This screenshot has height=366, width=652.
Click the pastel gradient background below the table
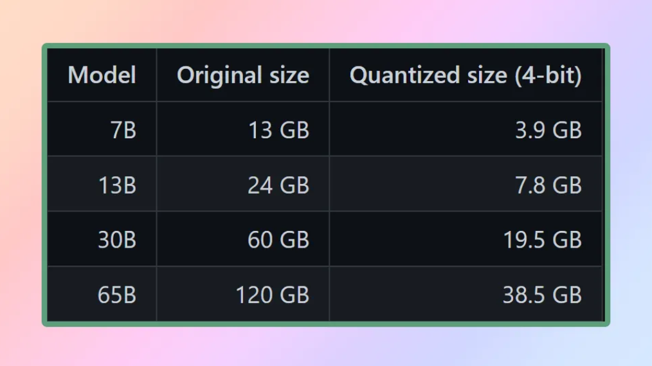click(x=326, y=347)
